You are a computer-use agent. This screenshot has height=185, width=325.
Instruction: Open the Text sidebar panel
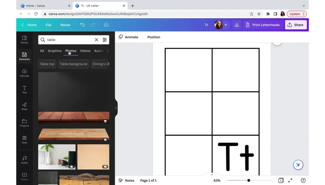click(x=24, y=89)
